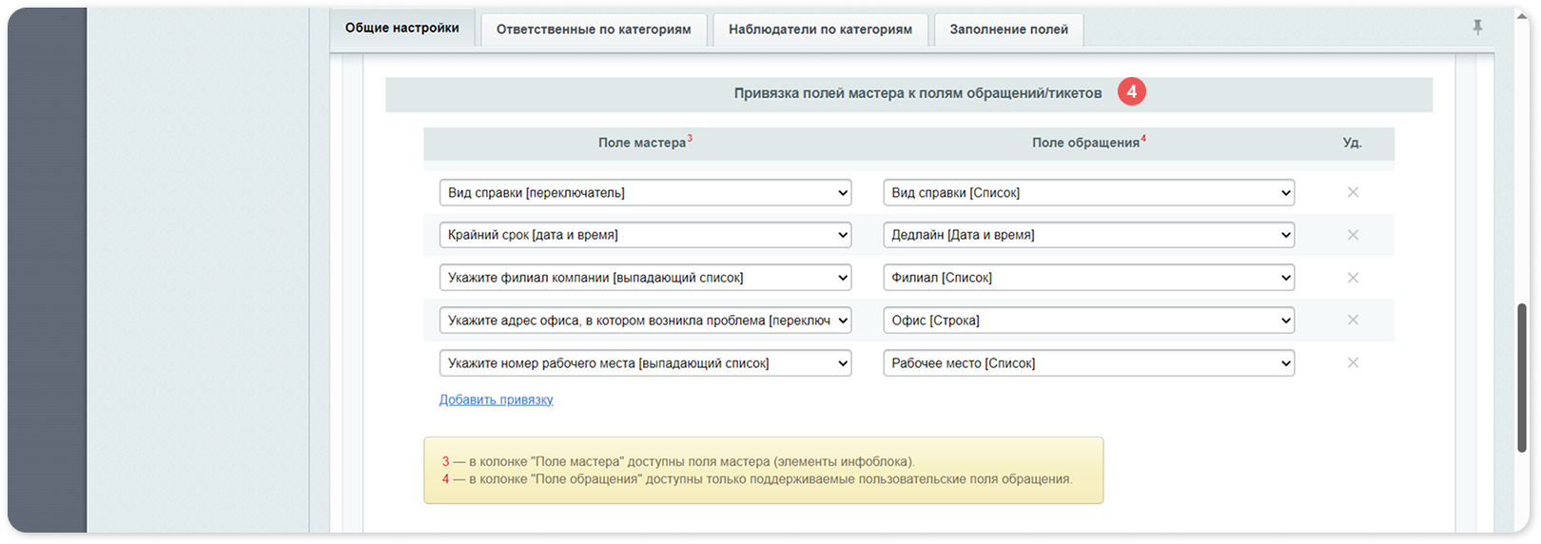Viewport: 1541px width, 544px height.
Task: Expand Дедлайн [Дата и время] dropdown
Action: tap(1089, 235)
